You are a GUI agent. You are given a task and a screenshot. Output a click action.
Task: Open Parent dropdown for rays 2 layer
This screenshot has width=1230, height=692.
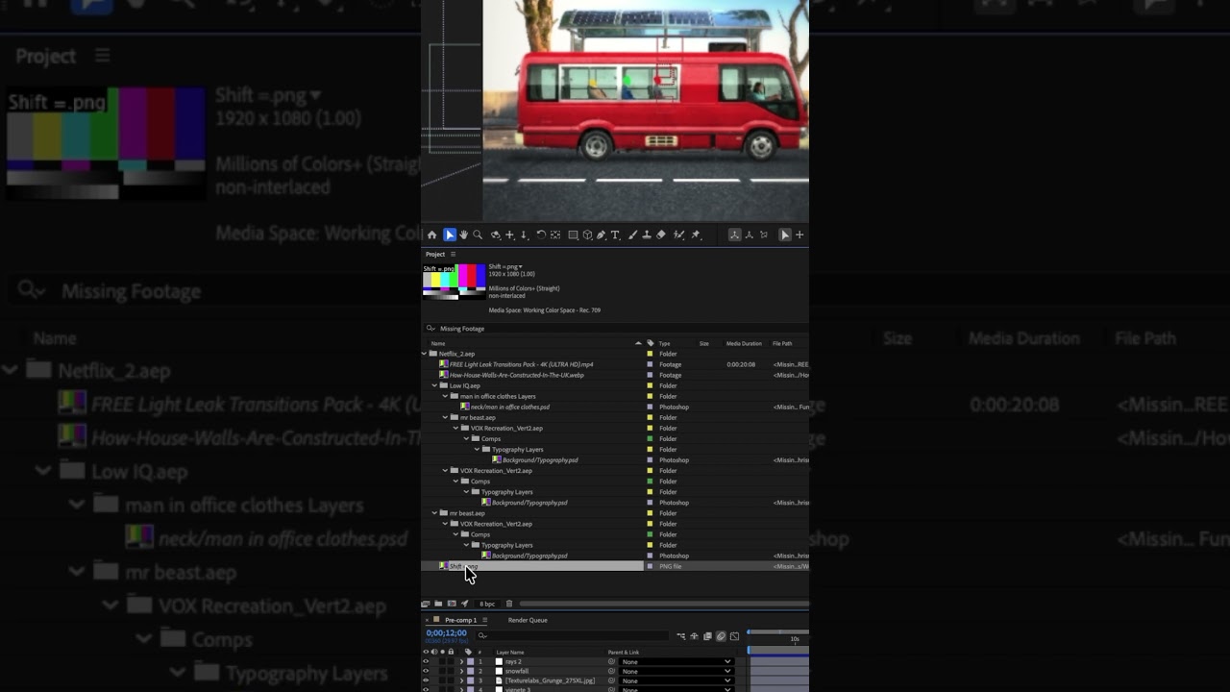(x=676, y=661)
